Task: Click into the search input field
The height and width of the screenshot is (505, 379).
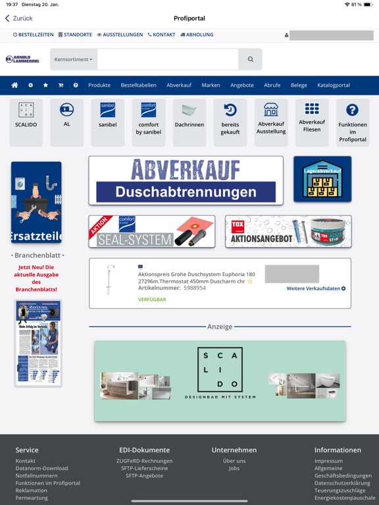Action: [168, 59]
